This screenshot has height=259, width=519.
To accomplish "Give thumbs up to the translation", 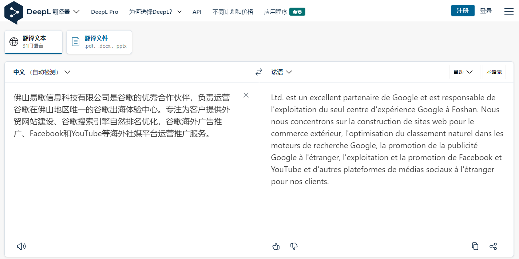I will 276,246.
